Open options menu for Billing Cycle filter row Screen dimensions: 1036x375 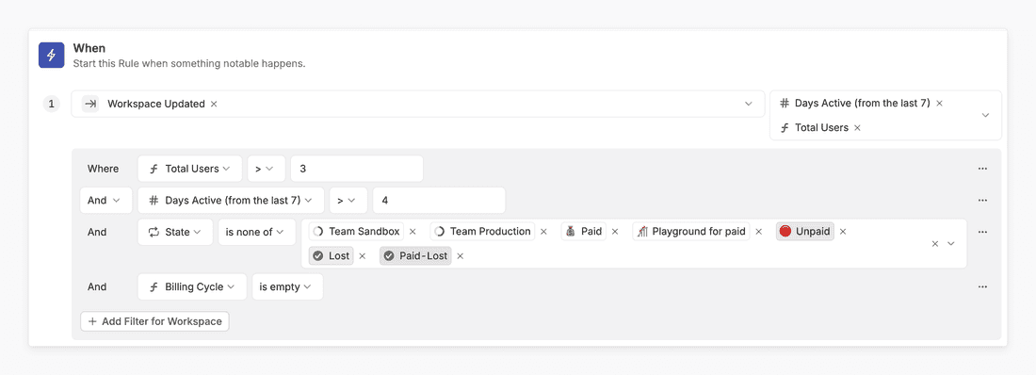(x=982, y=287)
